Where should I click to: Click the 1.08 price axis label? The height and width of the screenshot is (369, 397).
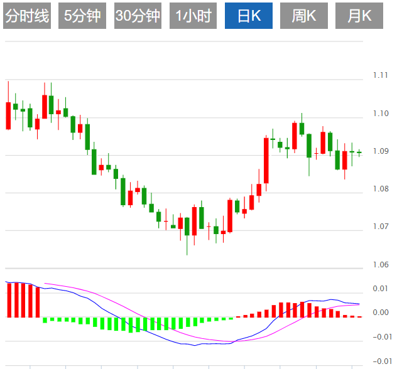point(381,189)
